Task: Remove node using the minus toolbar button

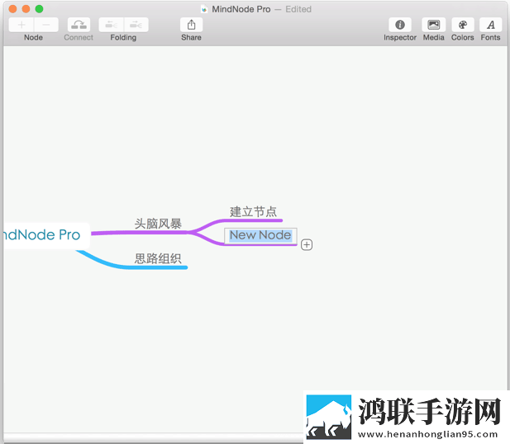Action: point(46,25)
